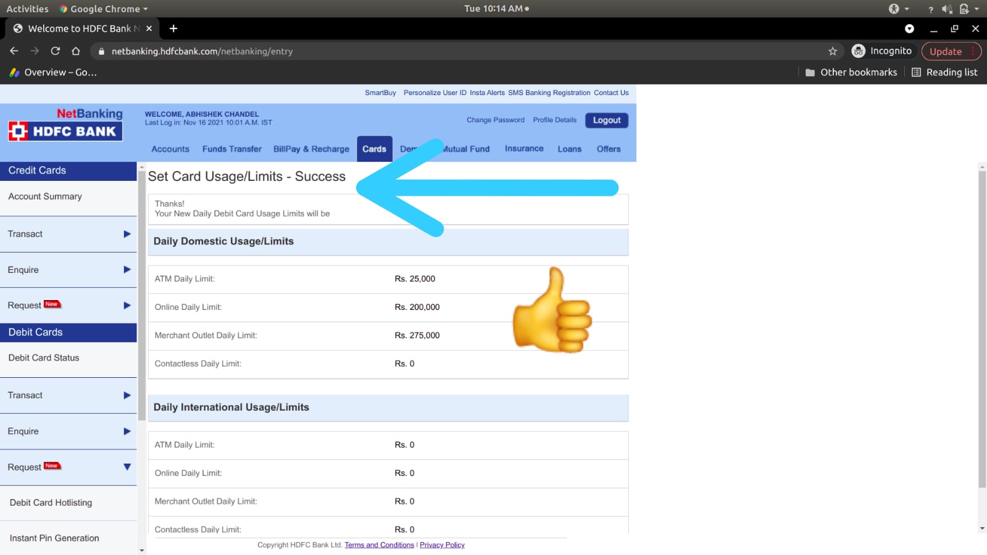Open Account Summary in Credit Cards menu

[68, 196]
